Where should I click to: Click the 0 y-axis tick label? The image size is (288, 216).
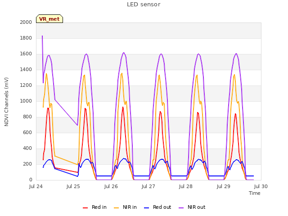31,180
